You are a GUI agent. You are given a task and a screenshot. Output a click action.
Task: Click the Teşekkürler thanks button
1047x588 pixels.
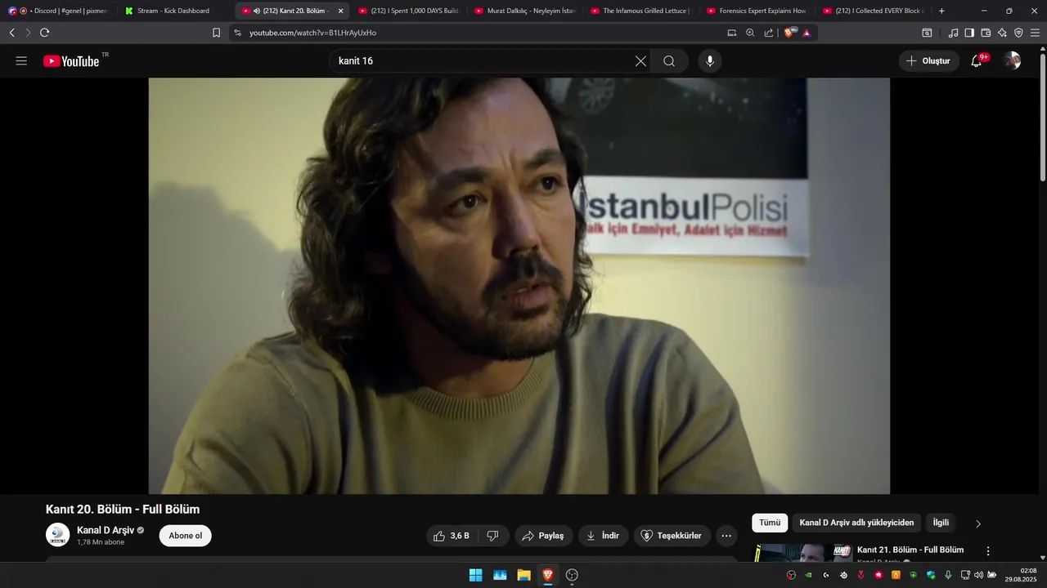click(672, 536)
